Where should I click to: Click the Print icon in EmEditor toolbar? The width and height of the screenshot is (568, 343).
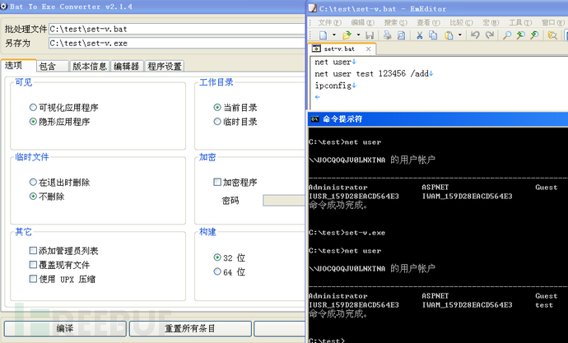[x=387, y=35]
